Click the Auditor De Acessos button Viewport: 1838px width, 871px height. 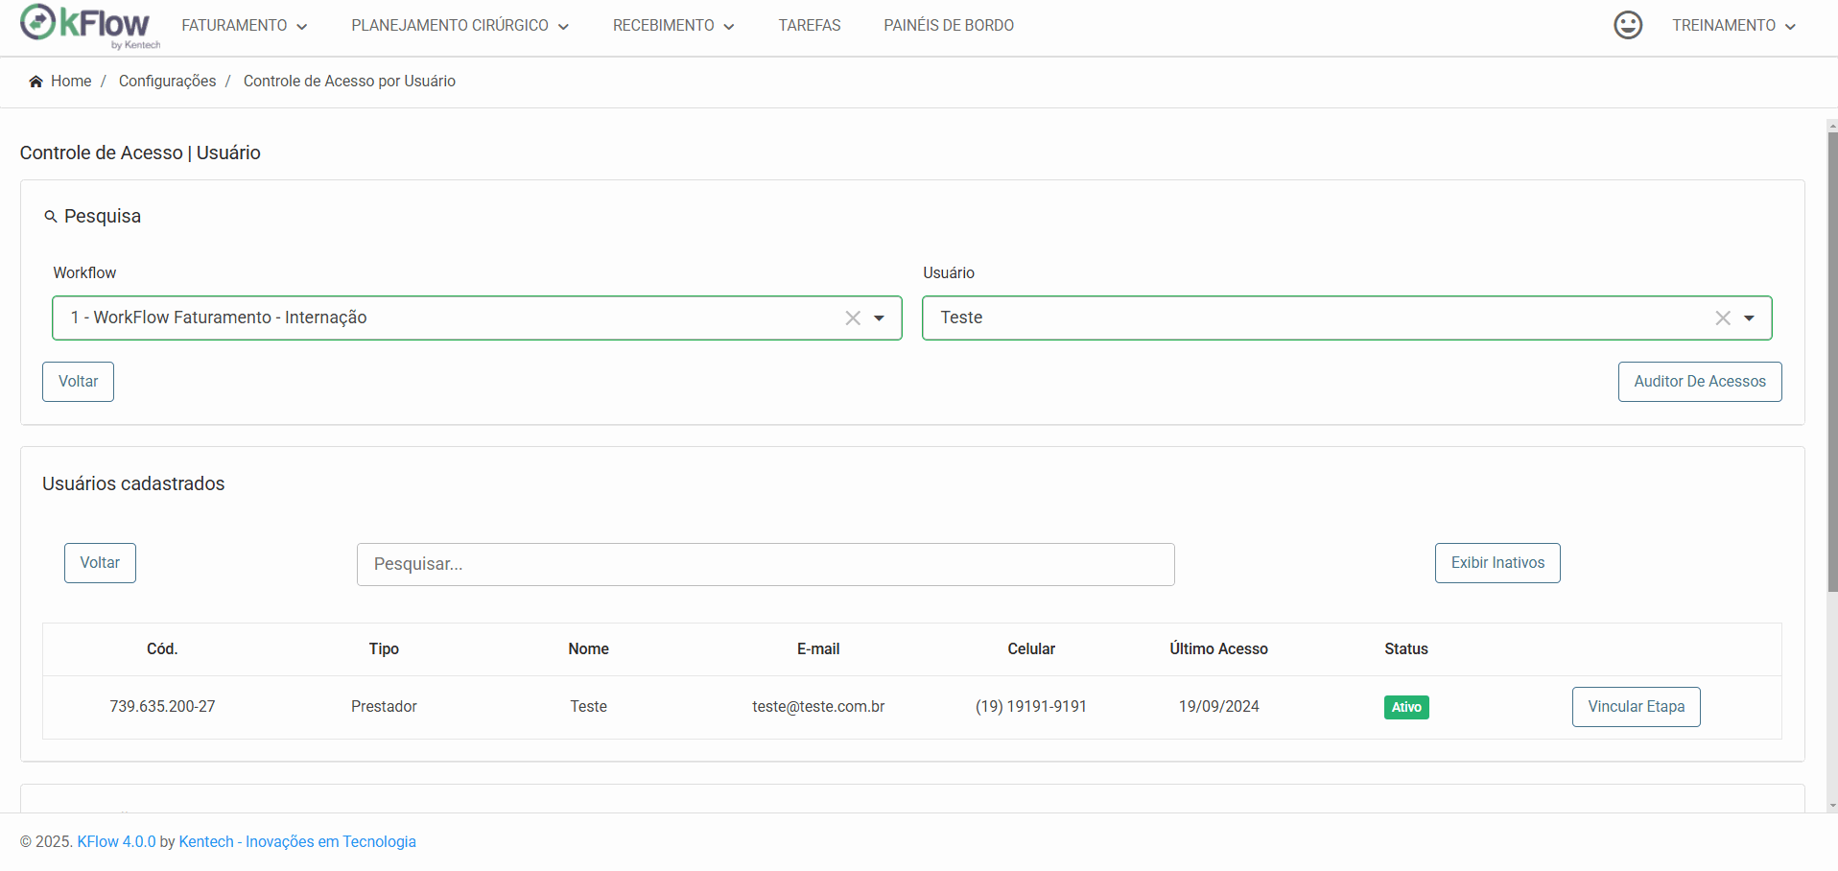1700,382
